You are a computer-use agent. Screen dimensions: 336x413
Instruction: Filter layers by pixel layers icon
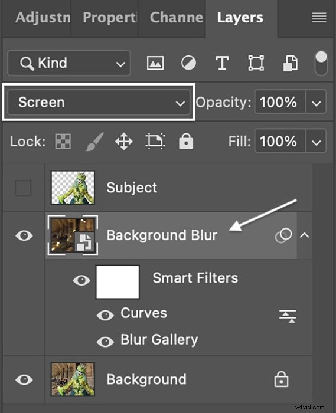(x=155, y=63)
